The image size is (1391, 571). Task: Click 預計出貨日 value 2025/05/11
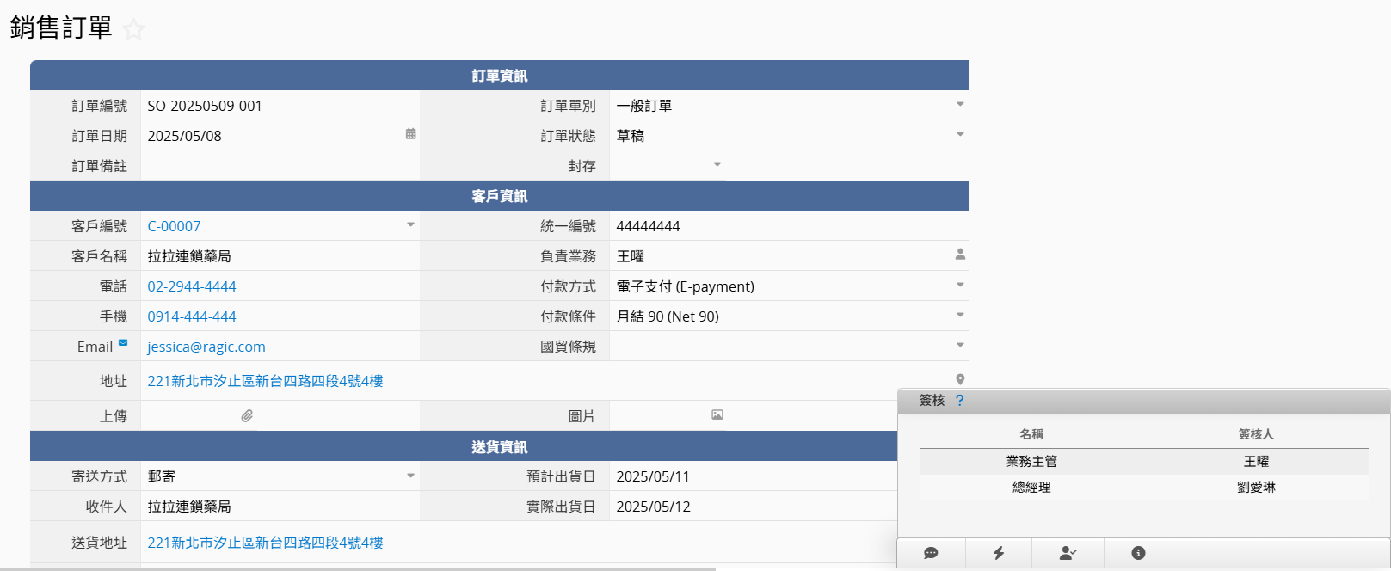pos(653,476)
